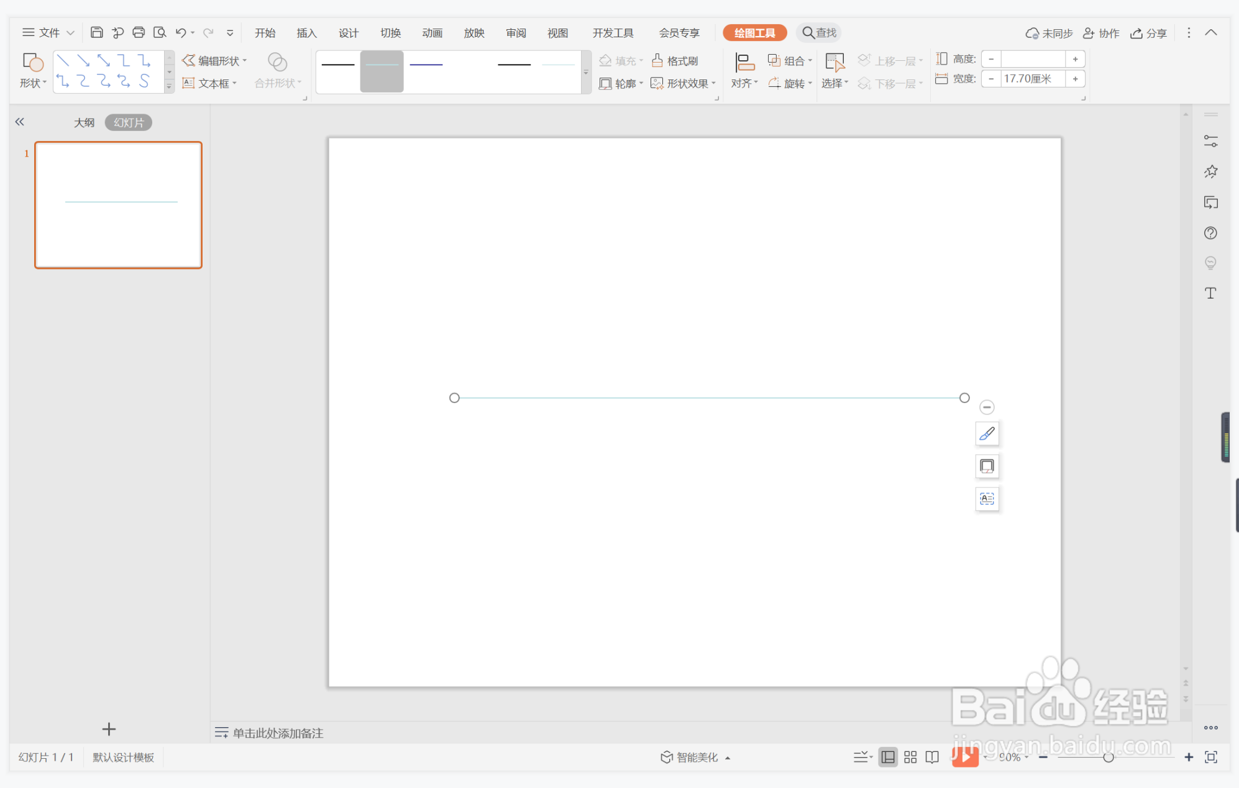Open the 插入 Insert tab
Screen dimensions: 1239x788
click(306, 33)
